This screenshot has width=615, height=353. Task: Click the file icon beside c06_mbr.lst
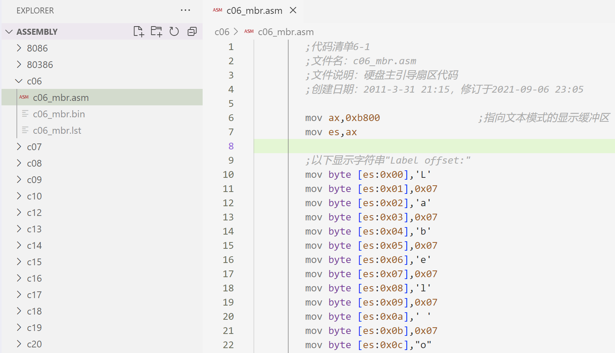tap(25, 130)
